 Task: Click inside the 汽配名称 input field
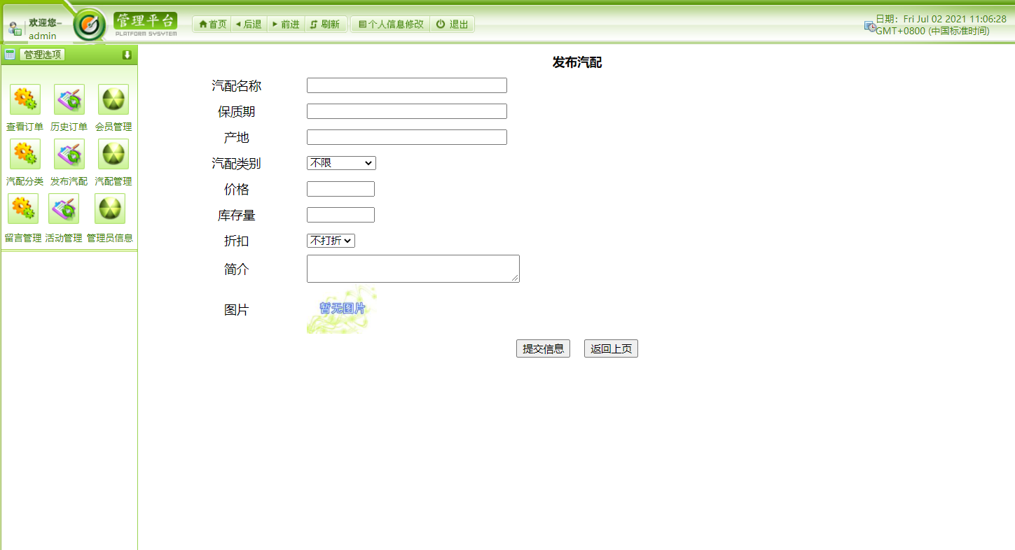point(406,85)
